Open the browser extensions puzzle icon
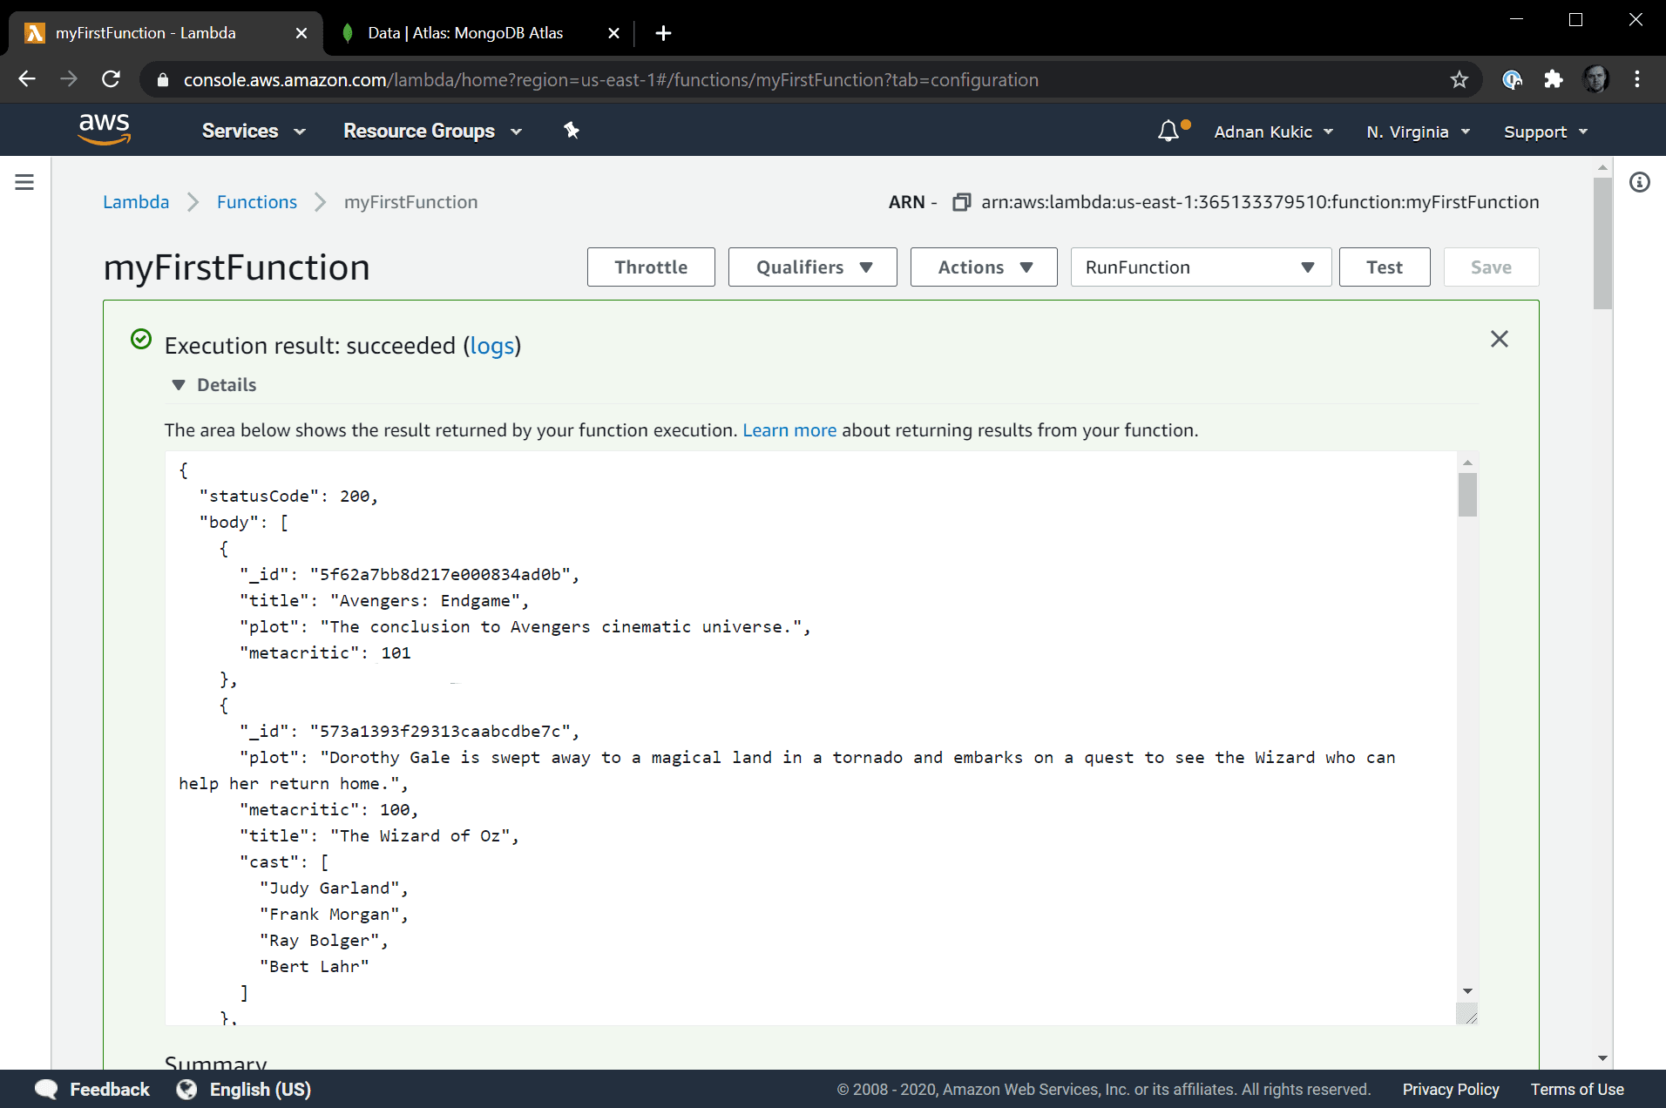Image resolution: width=1666 pixels, height=1108 pixels. click(x=1554, y=80)
